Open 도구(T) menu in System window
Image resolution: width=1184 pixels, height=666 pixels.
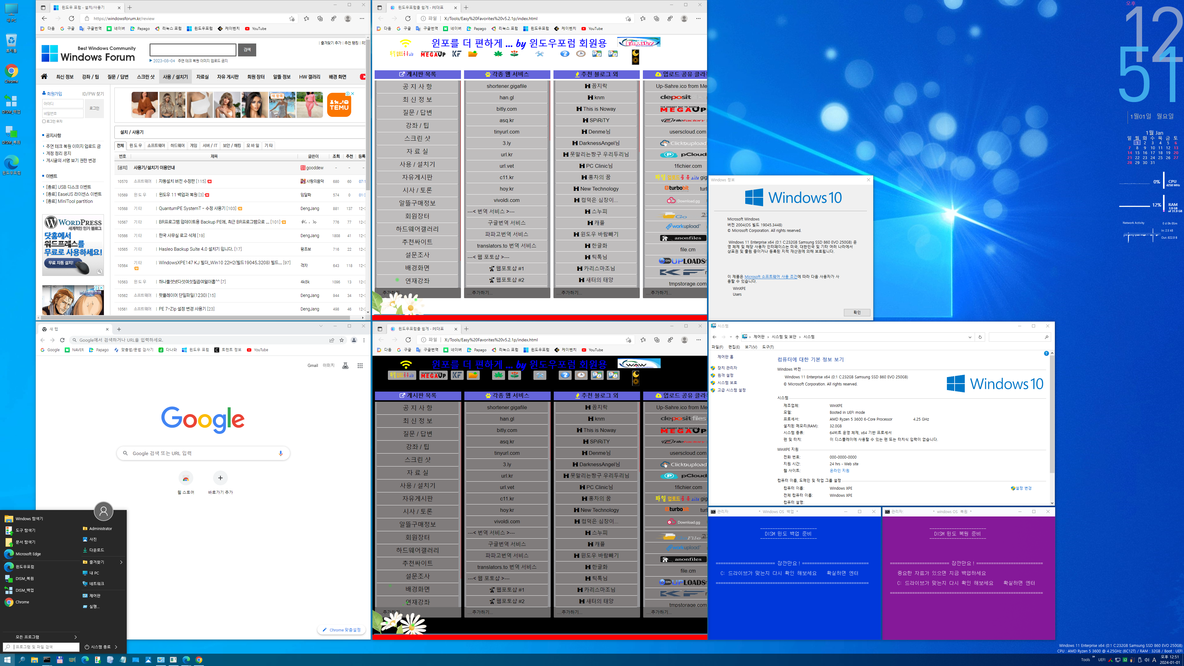tap(767, 347)
